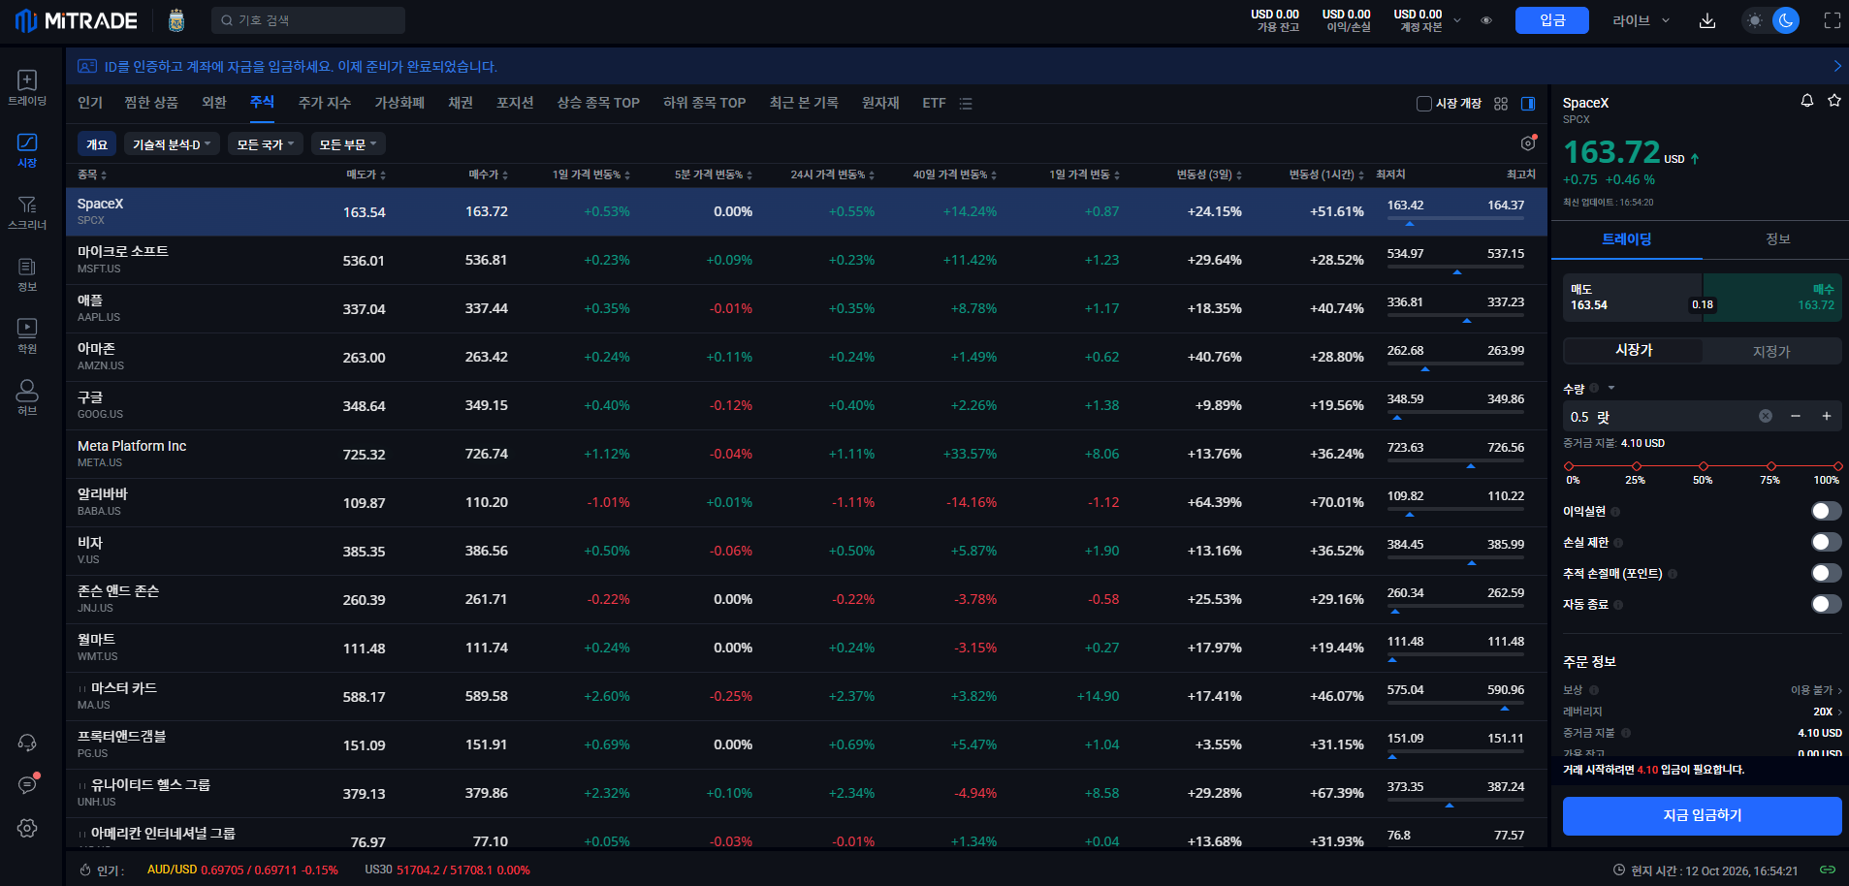The image size is (1849, 886).
Task: Select the Limit order type
Action: coord(1771,351)
